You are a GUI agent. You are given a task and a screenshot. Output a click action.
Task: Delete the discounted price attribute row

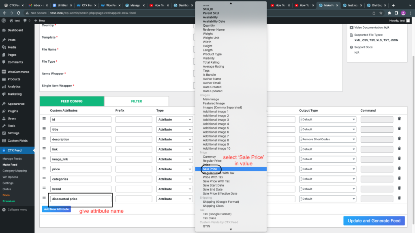(399, 198)
